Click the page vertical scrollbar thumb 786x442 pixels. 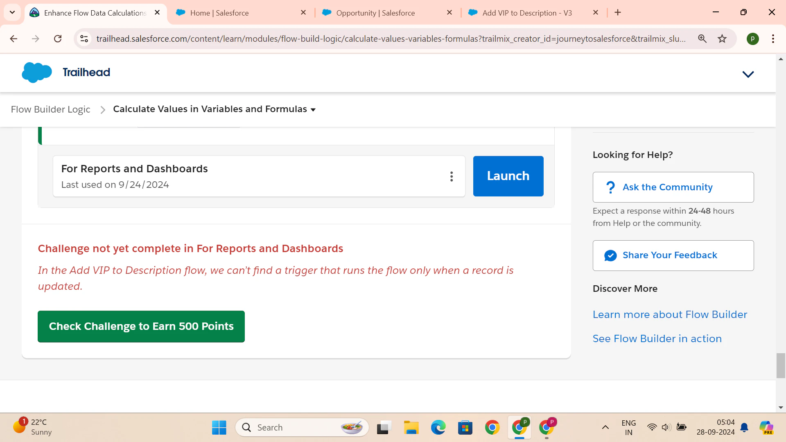point(781,365)
